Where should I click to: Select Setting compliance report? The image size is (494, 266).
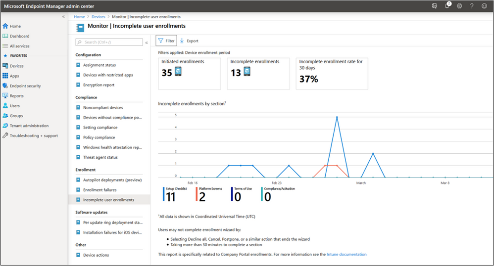point(100,128)
